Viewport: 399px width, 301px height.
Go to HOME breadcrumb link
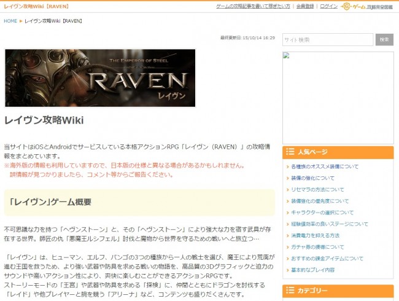pyautogui.click(x=10, y=21)
